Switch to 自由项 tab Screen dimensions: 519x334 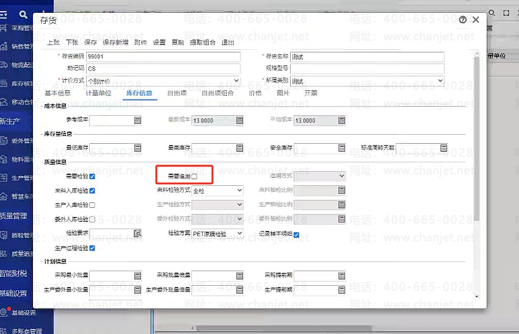(x=176, y=93)
